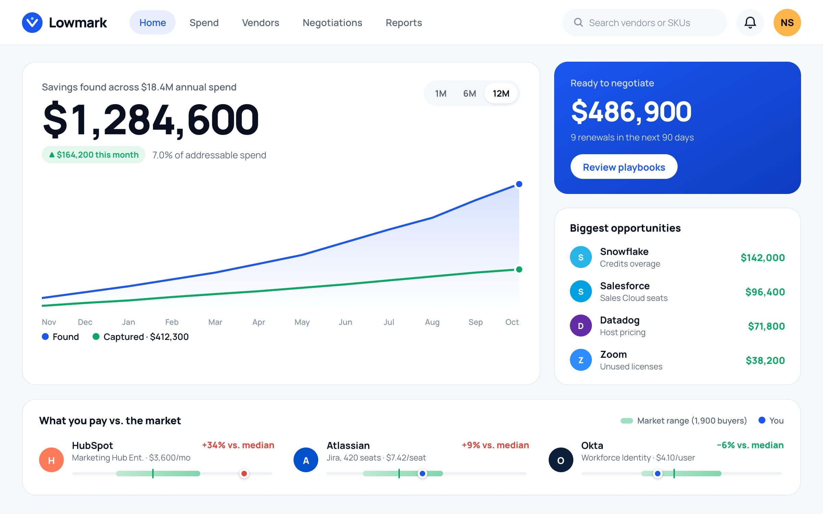Click the $164,200 this month badge
The height and width of the screenshot is (514, 823).
point(94,155)
